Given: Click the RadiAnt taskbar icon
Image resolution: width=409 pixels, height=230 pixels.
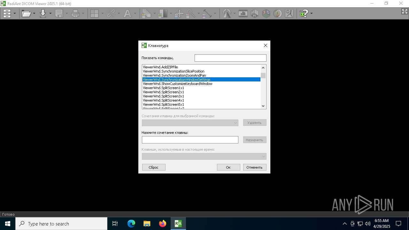Looking at the screenshot, I should point(178,224).
